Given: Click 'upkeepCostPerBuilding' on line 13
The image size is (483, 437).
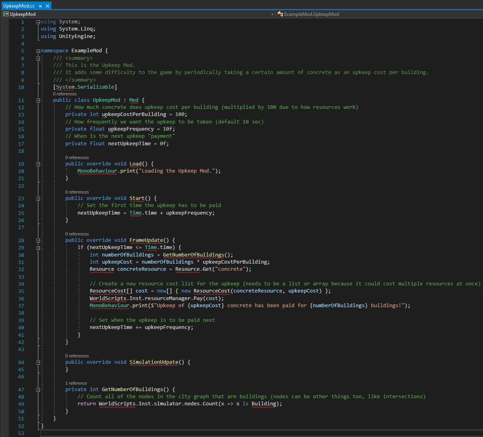Looking at the screenshot, I should point(134,114).
